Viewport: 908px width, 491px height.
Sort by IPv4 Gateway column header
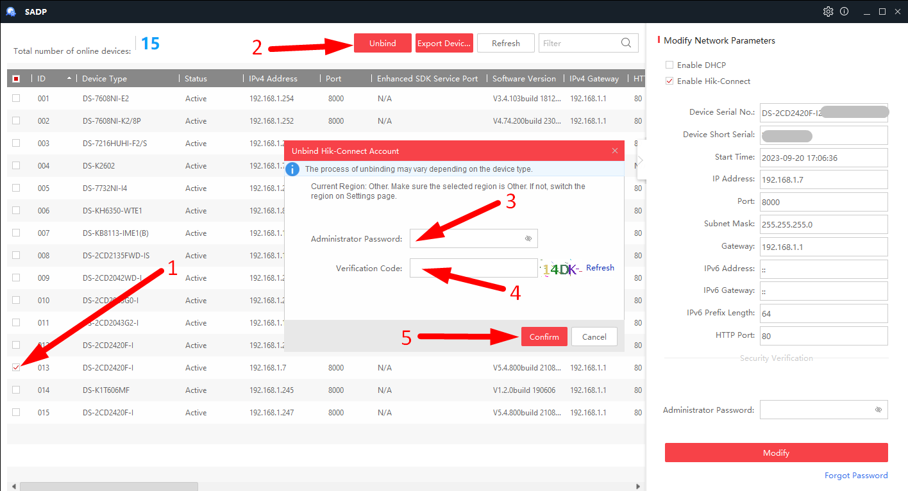coord(594,78)
